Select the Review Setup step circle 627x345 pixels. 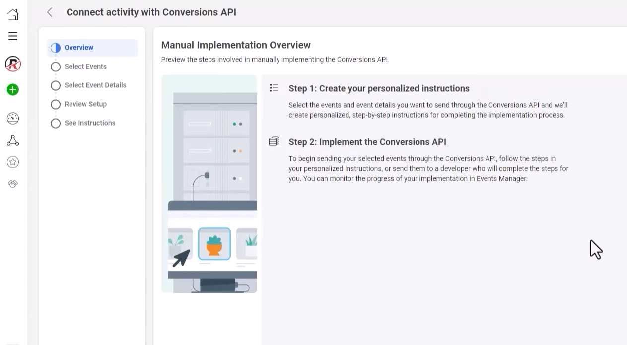pyautogui.click(x=56, y=104)
